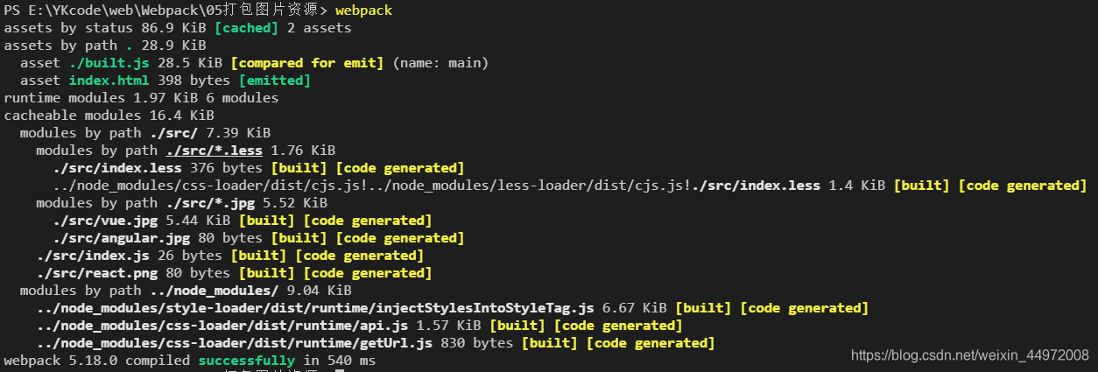The height and width of the screenshot is (372, 1098).
Task: Click 'assets by status 86.9 KiB' text
Action: (x=105, y=28)
